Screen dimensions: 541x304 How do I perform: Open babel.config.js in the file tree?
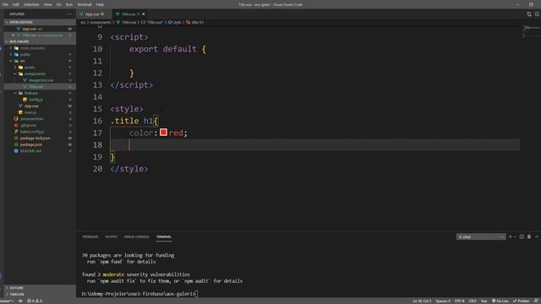click(40, 132)
